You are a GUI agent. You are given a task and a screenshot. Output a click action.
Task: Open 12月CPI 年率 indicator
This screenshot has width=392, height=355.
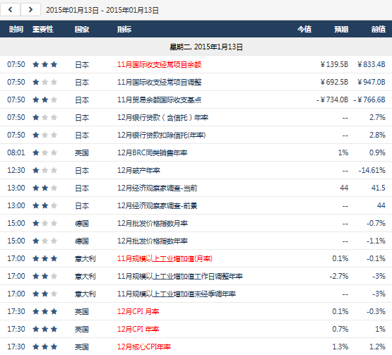click(138, 329)
